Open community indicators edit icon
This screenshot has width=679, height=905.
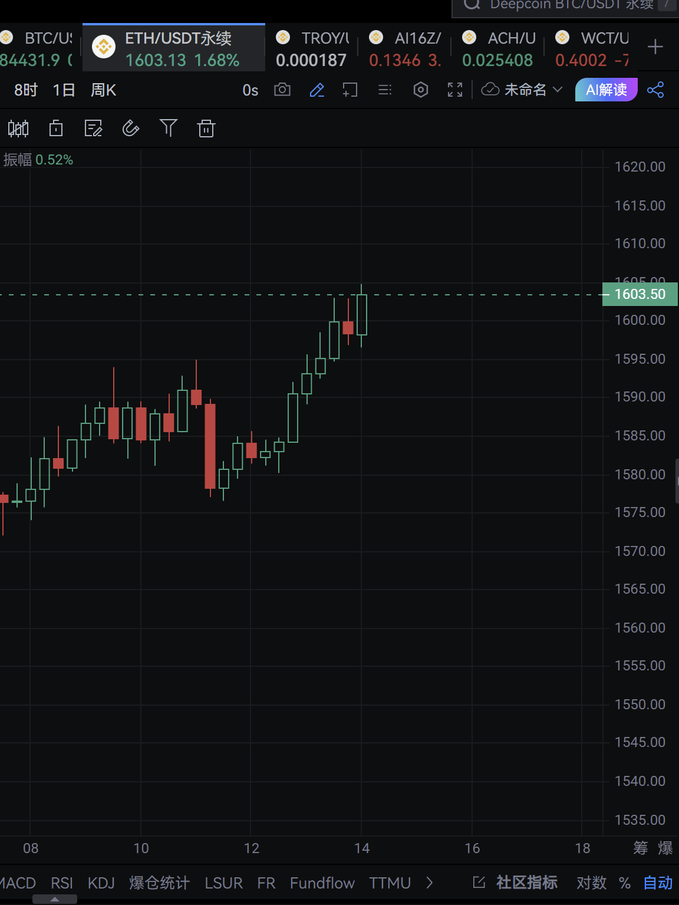(x=479, y=882)
